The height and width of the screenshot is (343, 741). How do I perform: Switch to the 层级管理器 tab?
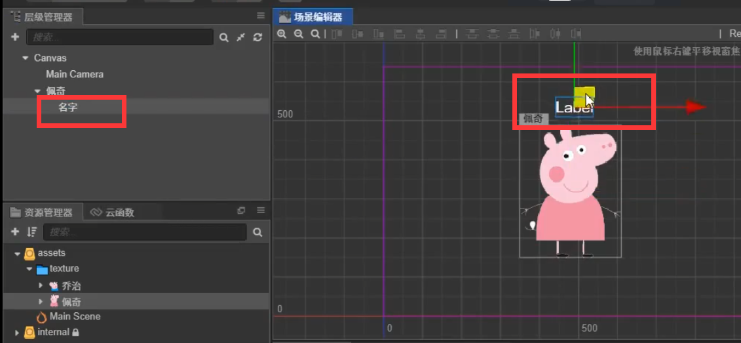tap(43, 18)
